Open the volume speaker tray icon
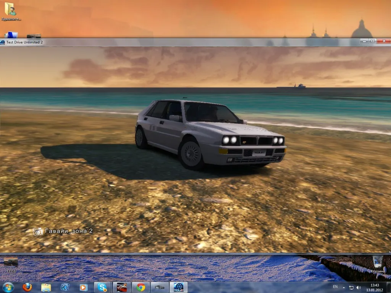391x293 pixels. click(x=359, y=288)
